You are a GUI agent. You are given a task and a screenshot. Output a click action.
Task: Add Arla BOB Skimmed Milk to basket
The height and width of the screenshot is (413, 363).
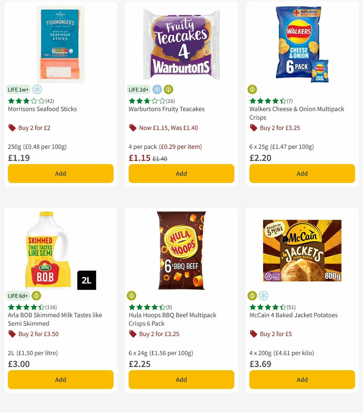60,379
